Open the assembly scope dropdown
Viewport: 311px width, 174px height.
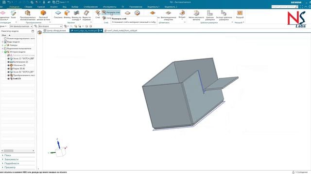click(x=50, y=26)
